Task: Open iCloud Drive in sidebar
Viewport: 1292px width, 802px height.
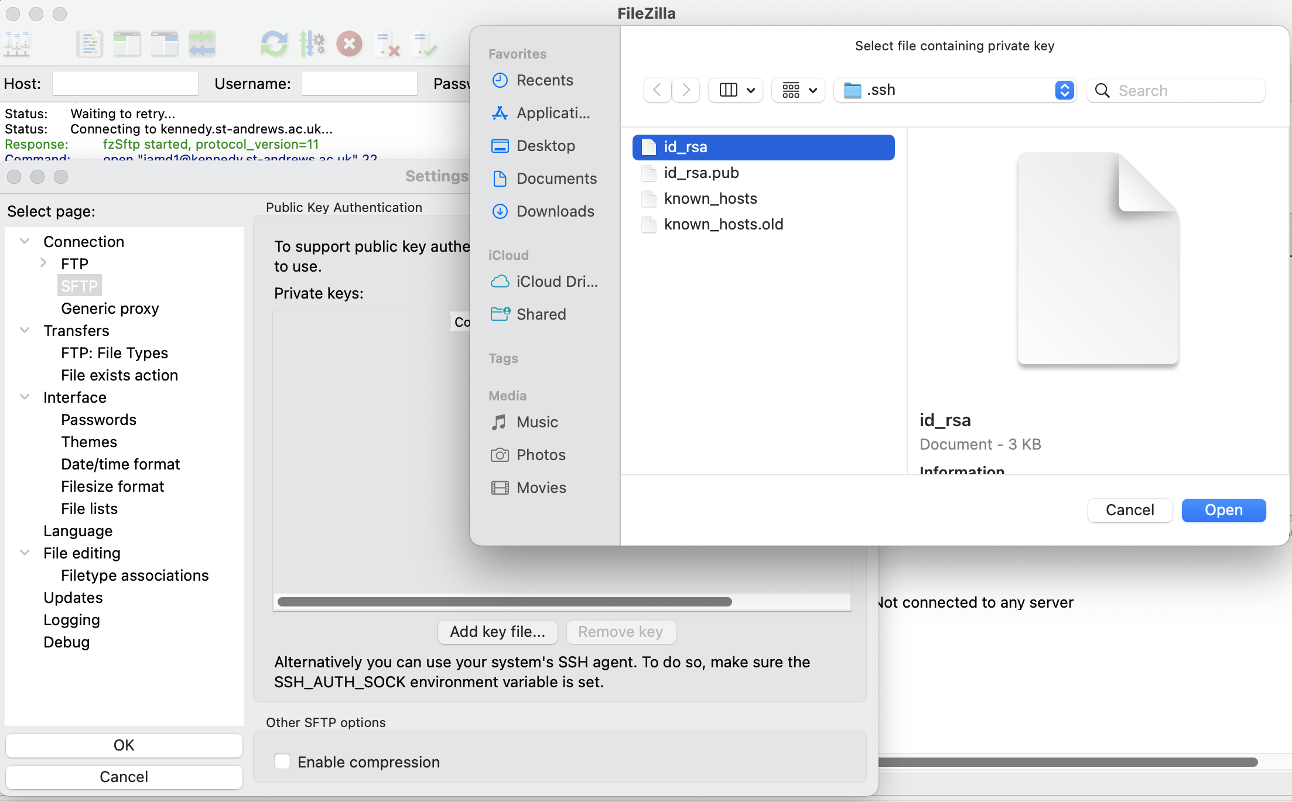Action: point(545,282)
